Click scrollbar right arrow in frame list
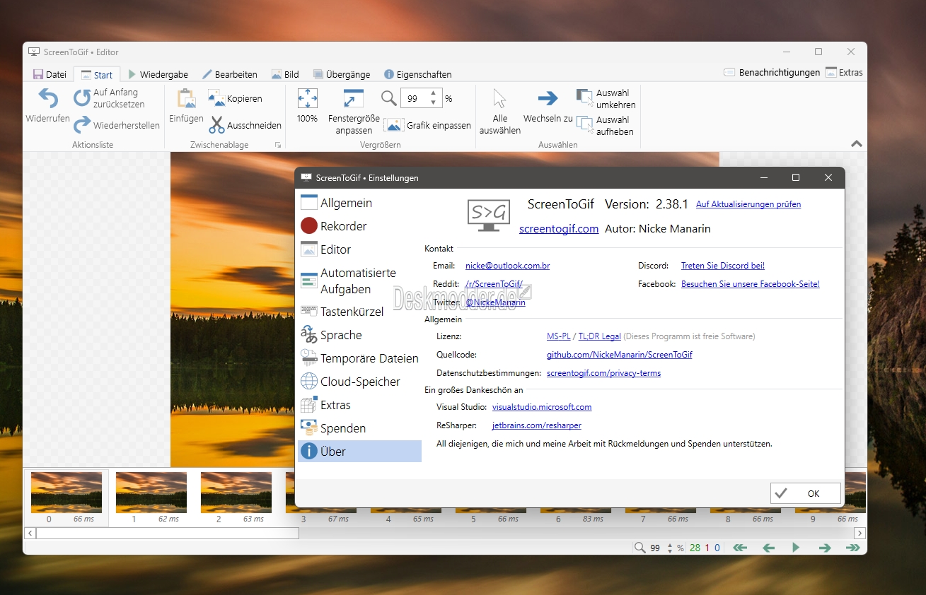 point(860,533)
